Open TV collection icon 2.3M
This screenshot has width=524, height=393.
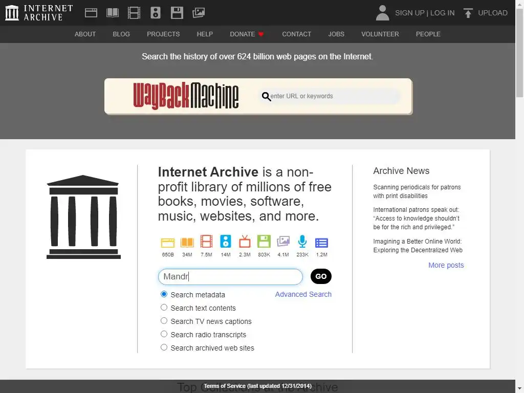pyautogui.click(x=245, y=242)
